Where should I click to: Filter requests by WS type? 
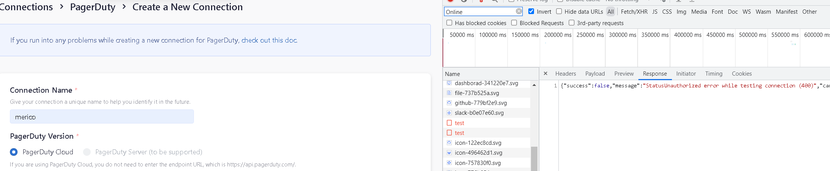click(x=747, y=12)
